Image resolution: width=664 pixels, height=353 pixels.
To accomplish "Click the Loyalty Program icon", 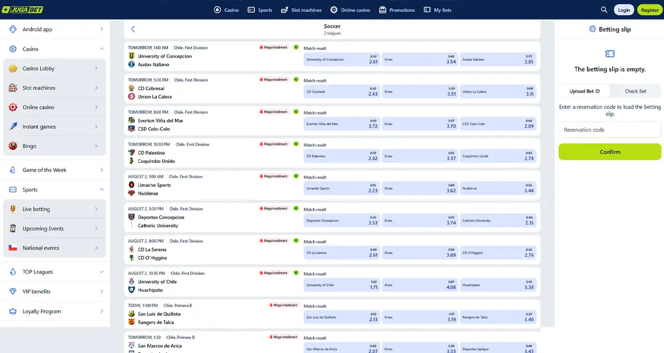I will 13,311.
